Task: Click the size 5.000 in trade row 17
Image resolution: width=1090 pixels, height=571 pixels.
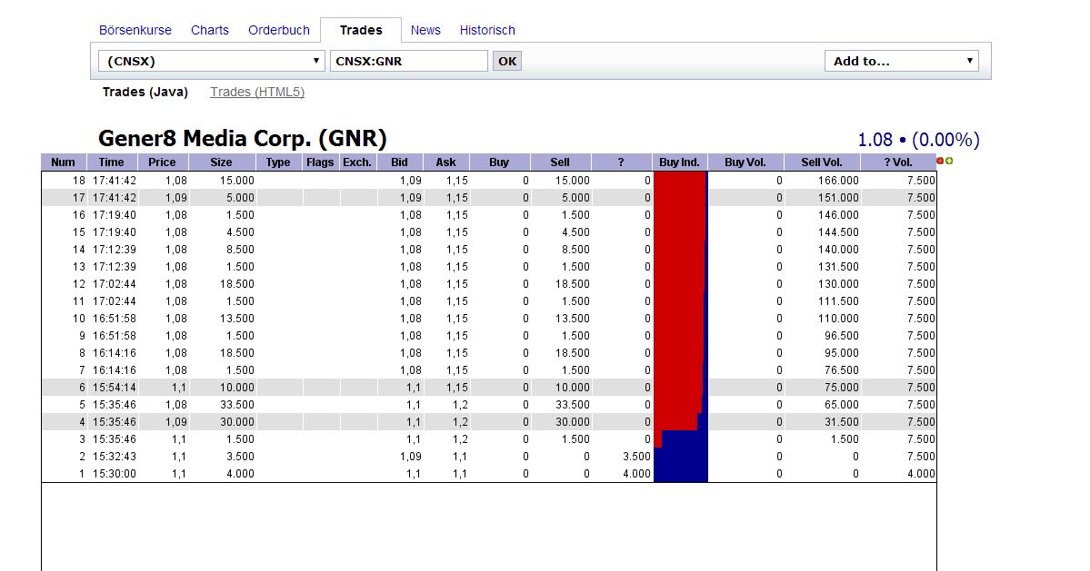Action: (x=241, y=198)
